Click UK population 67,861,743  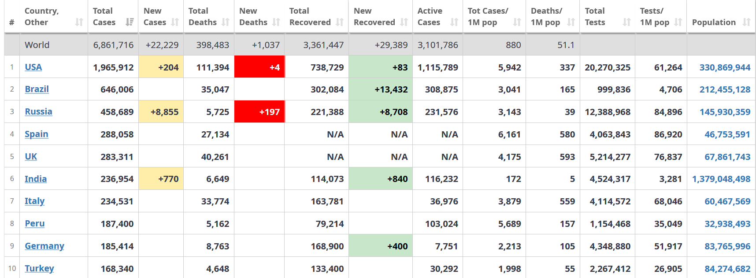coord(727,157)
